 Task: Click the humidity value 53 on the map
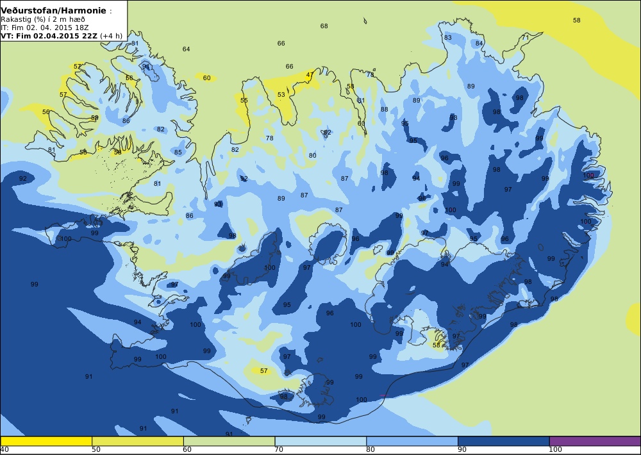[281, 95]
